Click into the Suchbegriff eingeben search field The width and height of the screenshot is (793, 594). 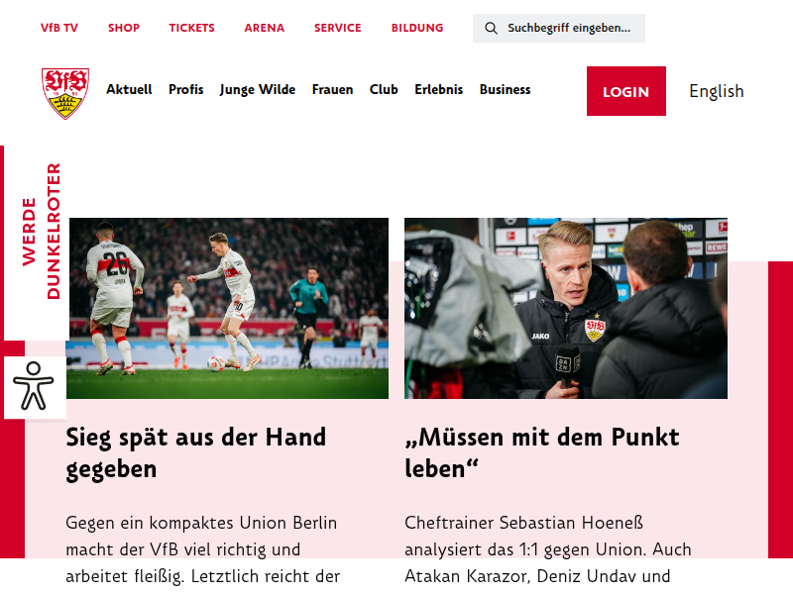tap(559, 29)
